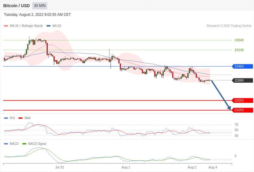The height and width of the screenshot is (172, 254).
Task: Click the 24540 resistance level label
Action: click(x=239, y=40)
